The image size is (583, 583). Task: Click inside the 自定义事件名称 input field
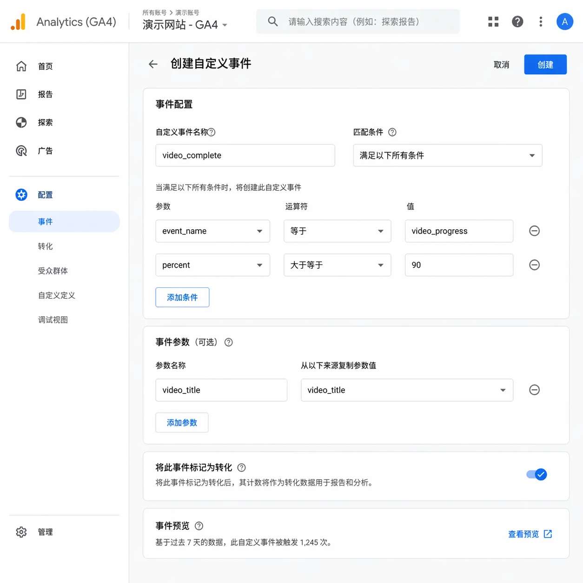pos(245,155)
